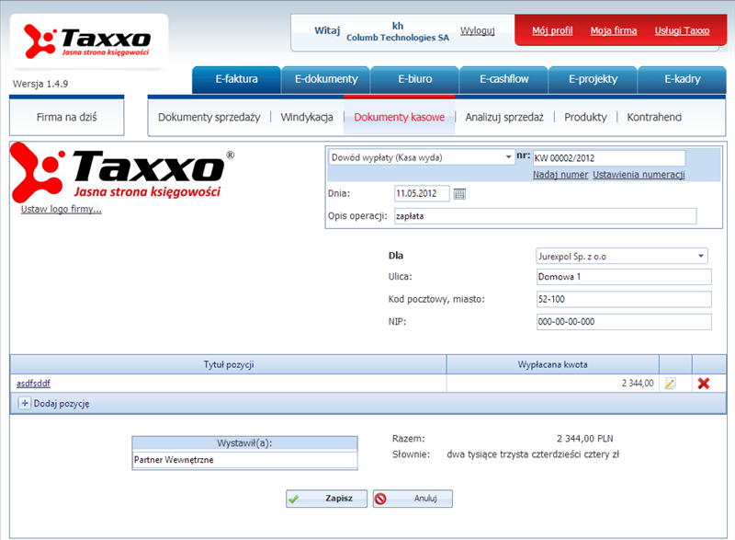The image size is (735, 540).
Task: Click the Wyloguj logout link
Action: (477, 30)
